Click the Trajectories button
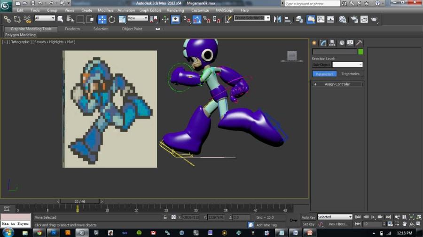423x237 pixels. 350,74
